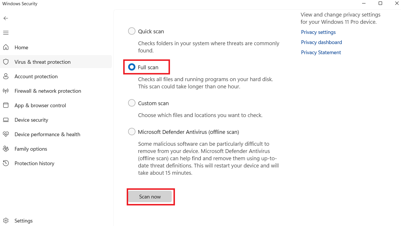
Task: Maximize the Windows Security window
Action: click(x=380, y=3)
